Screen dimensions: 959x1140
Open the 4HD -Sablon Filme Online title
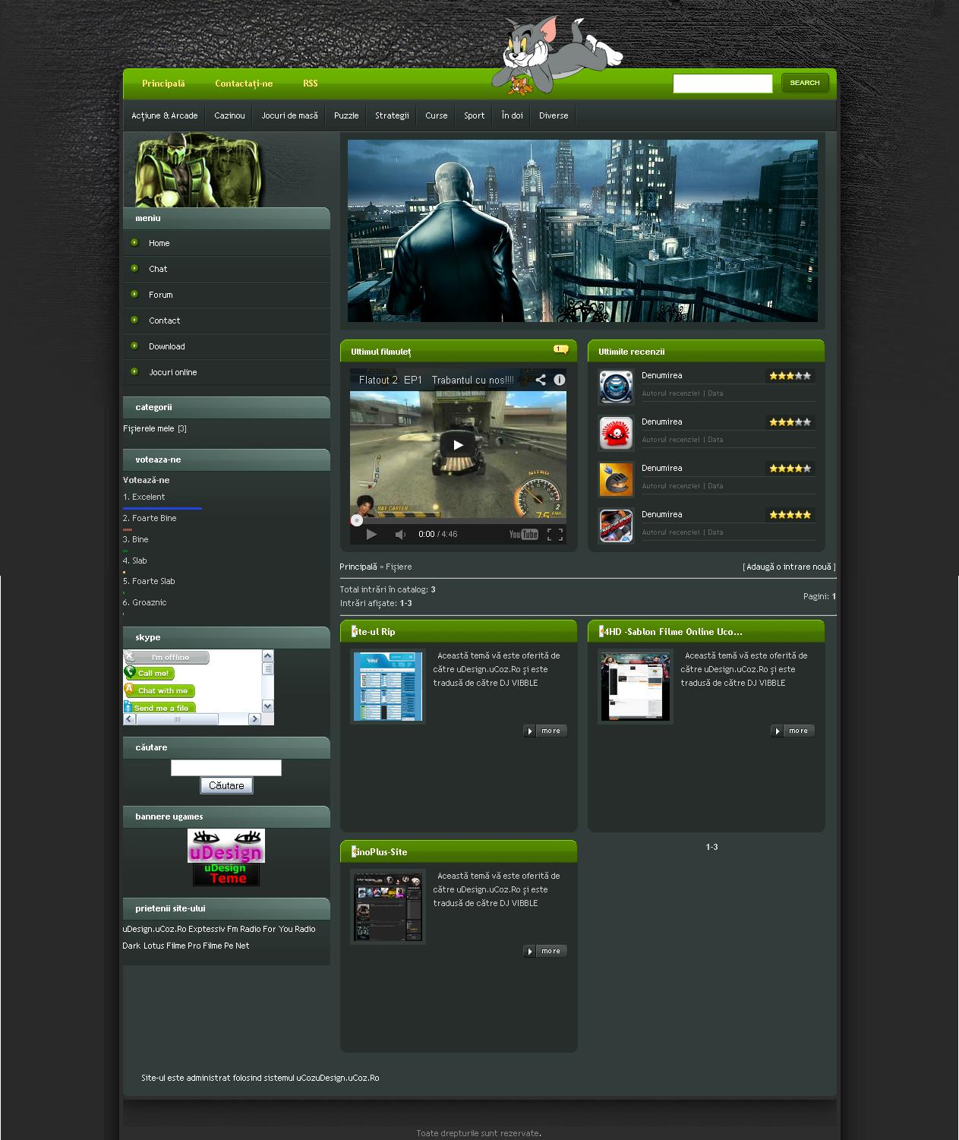pyautogui.click(x=671, y=631)
